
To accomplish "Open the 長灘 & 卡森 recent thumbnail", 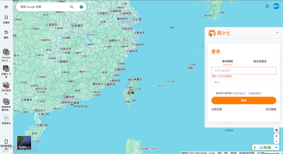I will pos(6,68).
